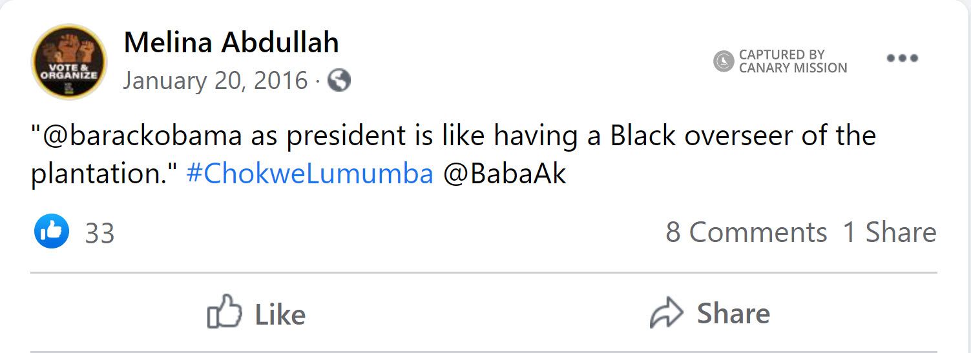
Task: Open the three-dot post options menu
Action: click(902, 59)
